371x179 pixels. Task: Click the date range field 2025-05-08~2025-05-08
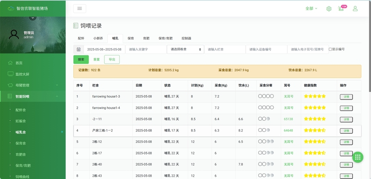pyautogui.click(x=104, y=49)
